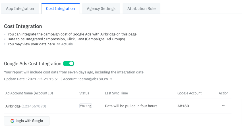
Task: Switch to the App Integration tab
Action: coord(20,9)
